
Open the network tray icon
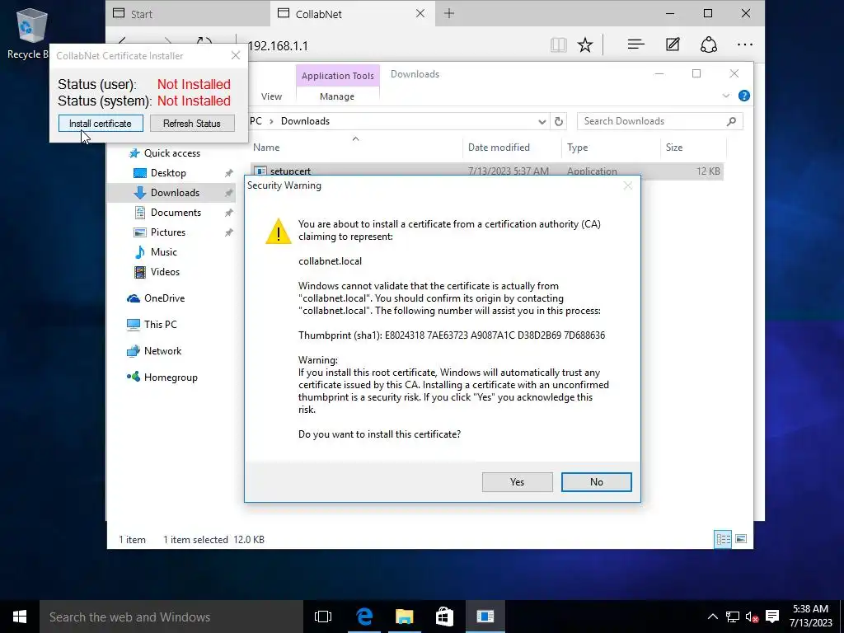[733, 617]
